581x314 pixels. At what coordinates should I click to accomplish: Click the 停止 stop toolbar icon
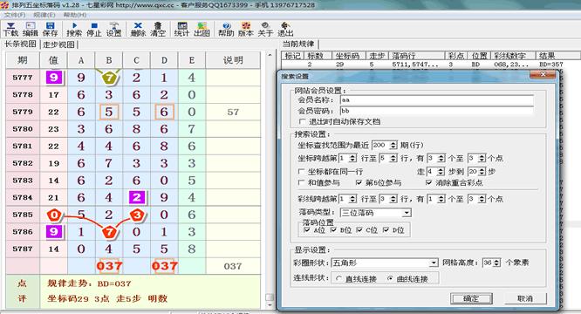[94, 30]
